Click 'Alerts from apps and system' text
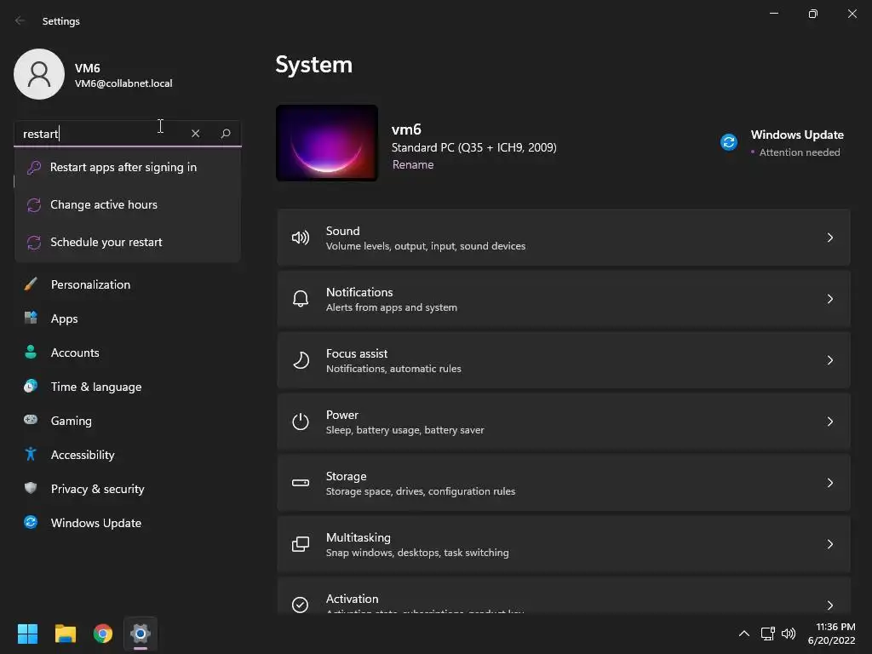The height and width of the screenshot is (654, 872). (x=392, y=307)
